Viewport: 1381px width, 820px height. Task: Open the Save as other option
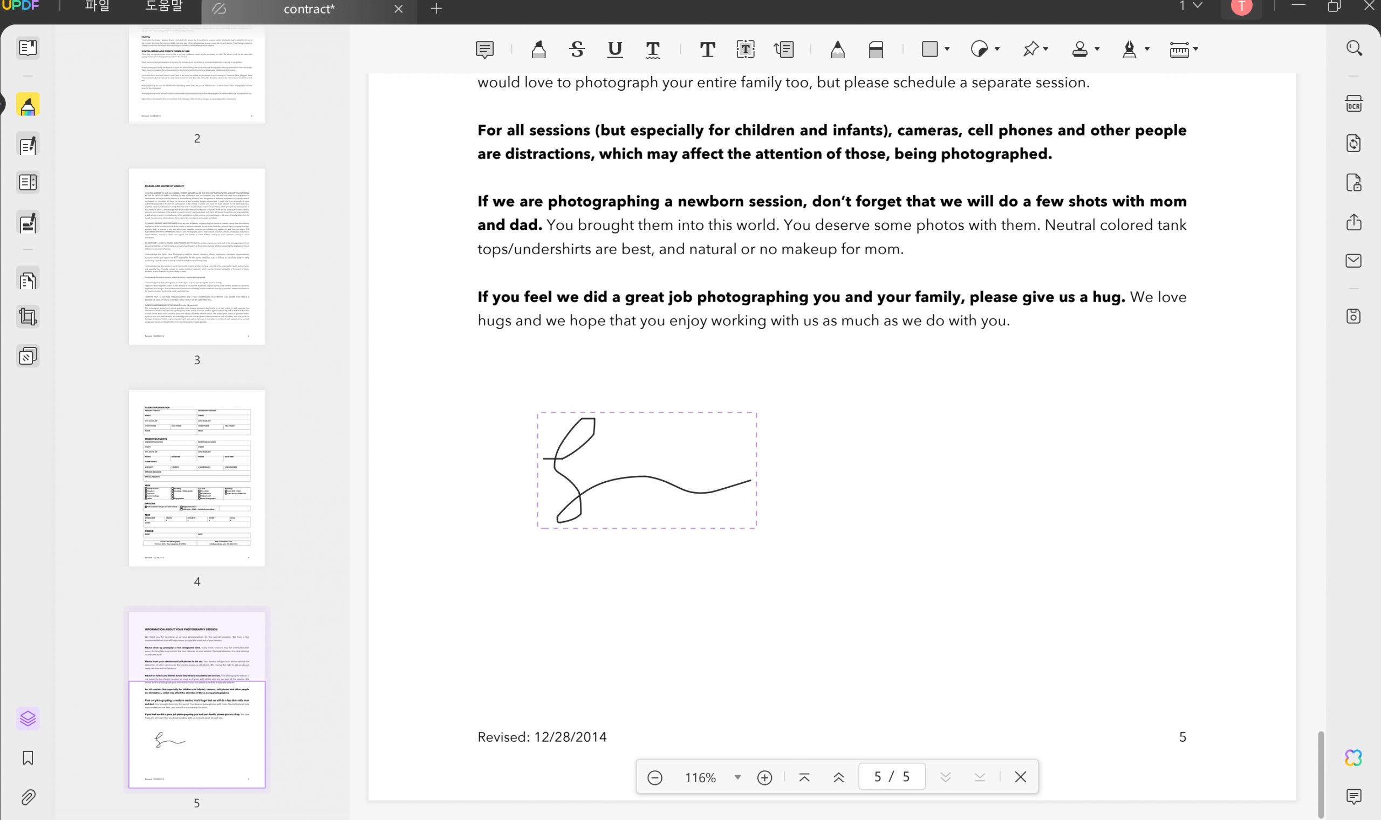(x=1353, y=316)
